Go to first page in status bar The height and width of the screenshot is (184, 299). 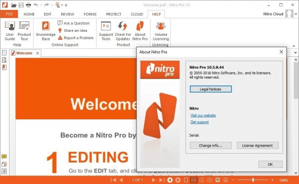coord(113,180)
